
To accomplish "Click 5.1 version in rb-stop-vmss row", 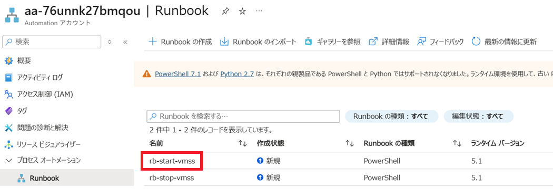I will pos(477,178).
